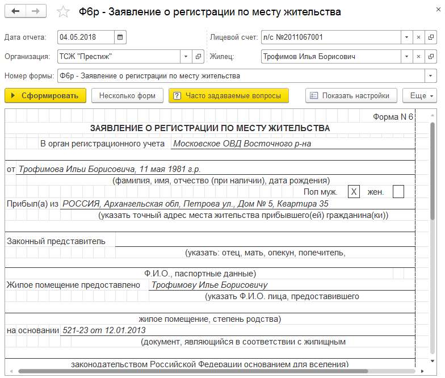Expand the Жилец dropdown list
Screen dimensions: 445x378
coord(406,57)
